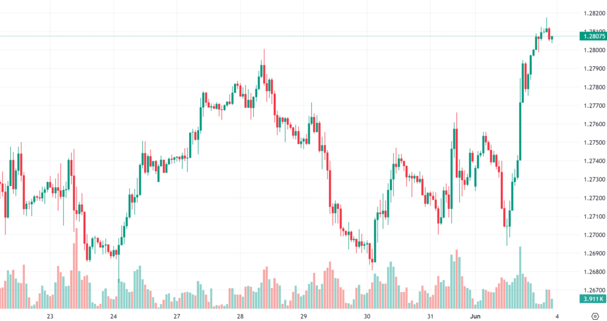
Task: Select the 29 date label on time axis
Action: point(303,316)
